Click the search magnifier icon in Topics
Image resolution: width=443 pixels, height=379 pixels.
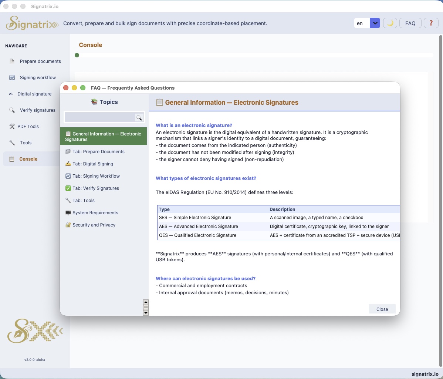[139, 118]
